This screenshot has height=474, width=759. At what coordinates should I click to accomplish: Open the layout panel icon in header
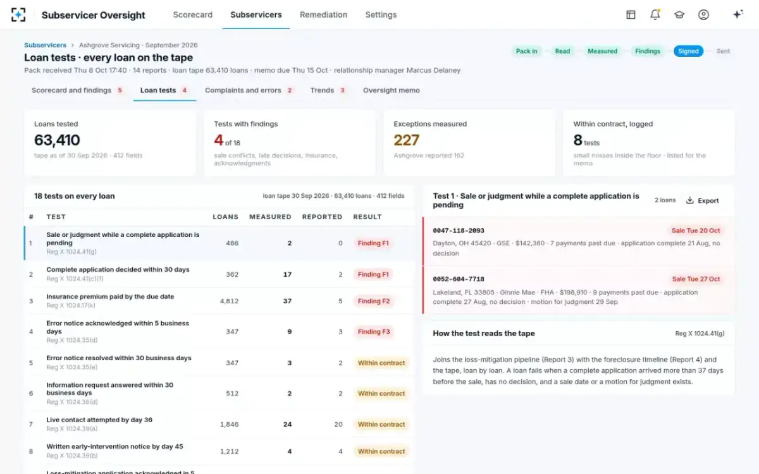click(x=631, y=15)
